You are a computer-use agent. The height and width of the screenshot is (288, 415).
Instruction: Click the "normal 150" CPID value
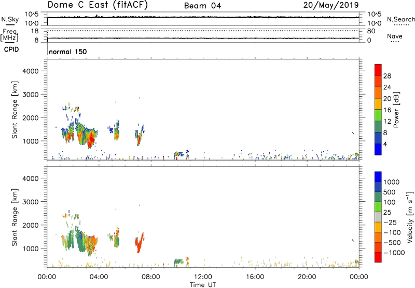tap(68, 51)
